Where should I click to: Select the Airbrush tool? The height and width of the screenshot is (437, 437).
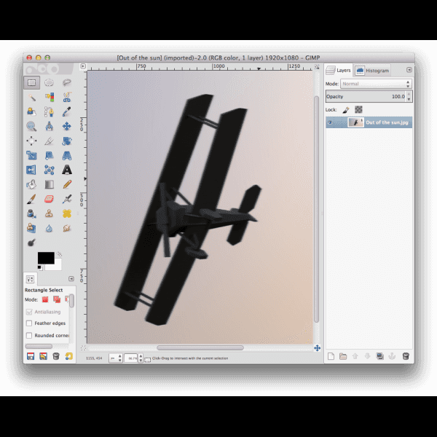click(x=67, y=199)
